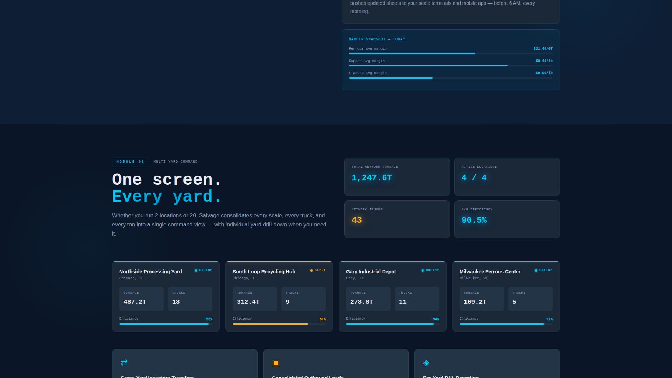Open the South Loop Recycling Hub card title
672x378 pixels.
pos(264,272)
